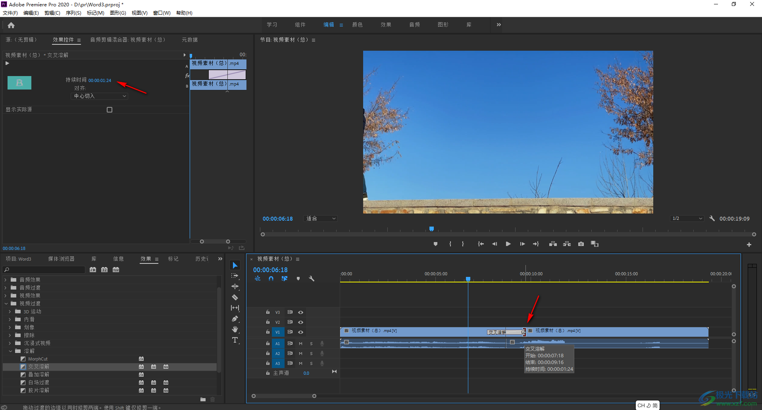
Task: Select the Type tool
Action: tap(235, 340)
